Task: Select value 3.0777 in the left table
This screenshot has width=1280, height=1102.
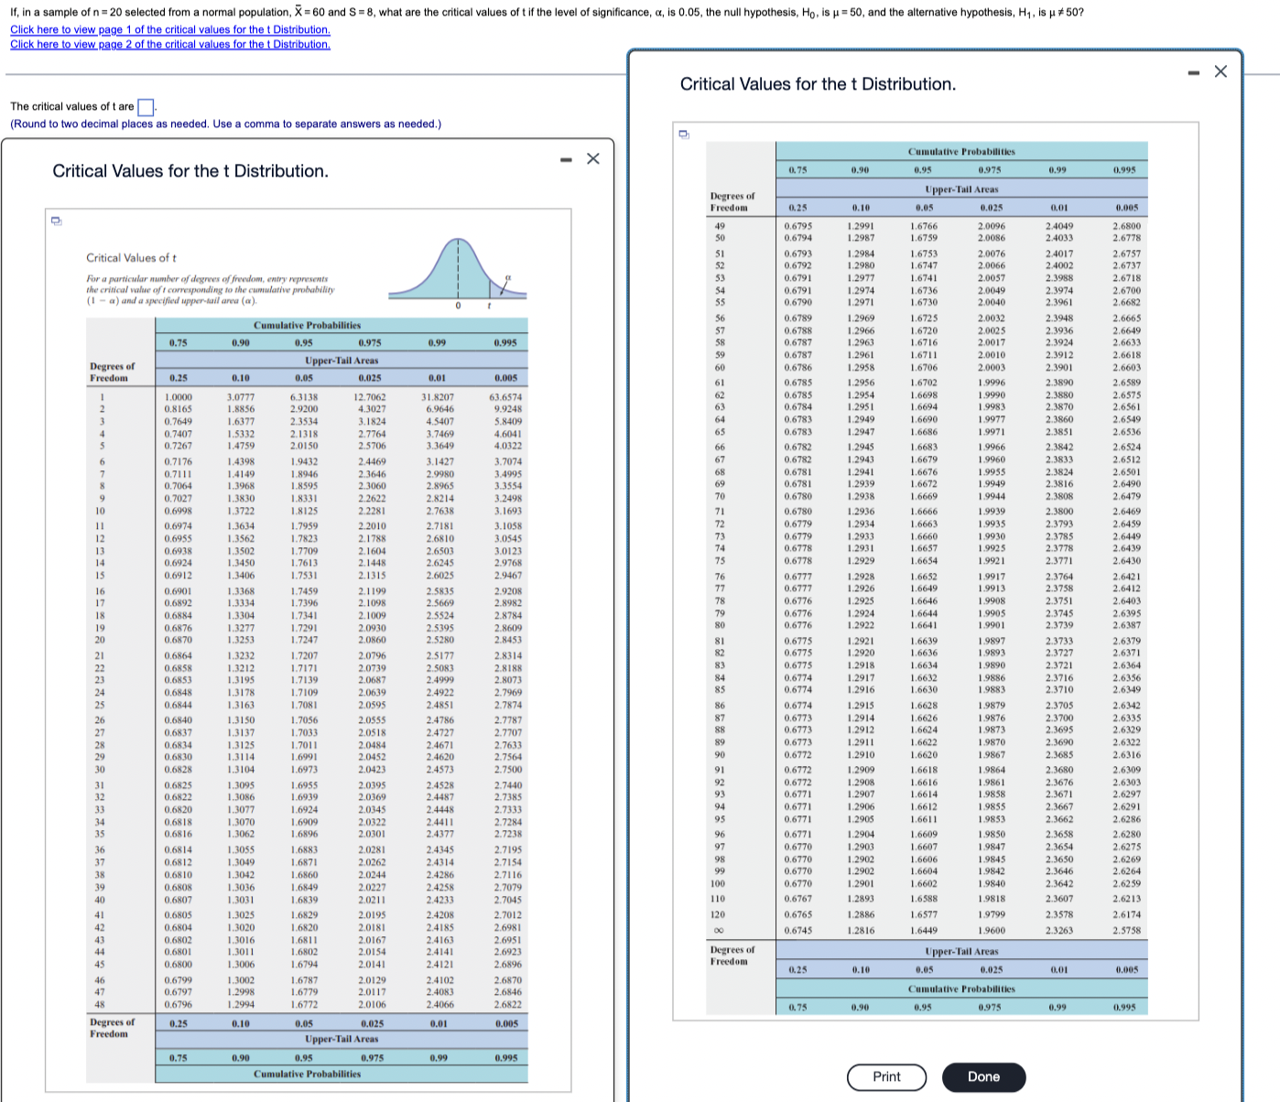Action: pyautogui.click(x=241, y=397)
